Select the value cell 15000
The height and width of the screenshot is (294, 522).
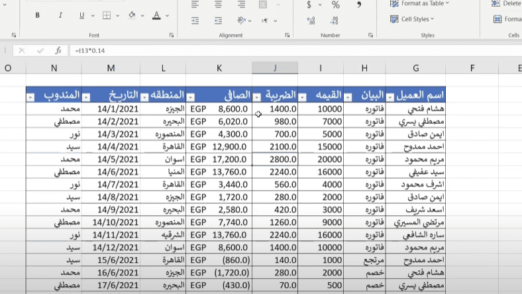[x=321, y=146]
